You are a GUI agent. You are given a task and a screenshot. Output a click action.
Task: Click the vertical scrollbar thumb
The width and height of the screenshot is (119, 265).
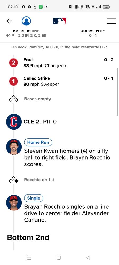point(117,92)
